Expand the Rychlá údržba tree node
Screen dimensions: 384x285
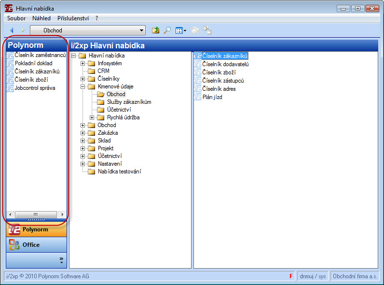pyautogui.click(x=92, y=118)
